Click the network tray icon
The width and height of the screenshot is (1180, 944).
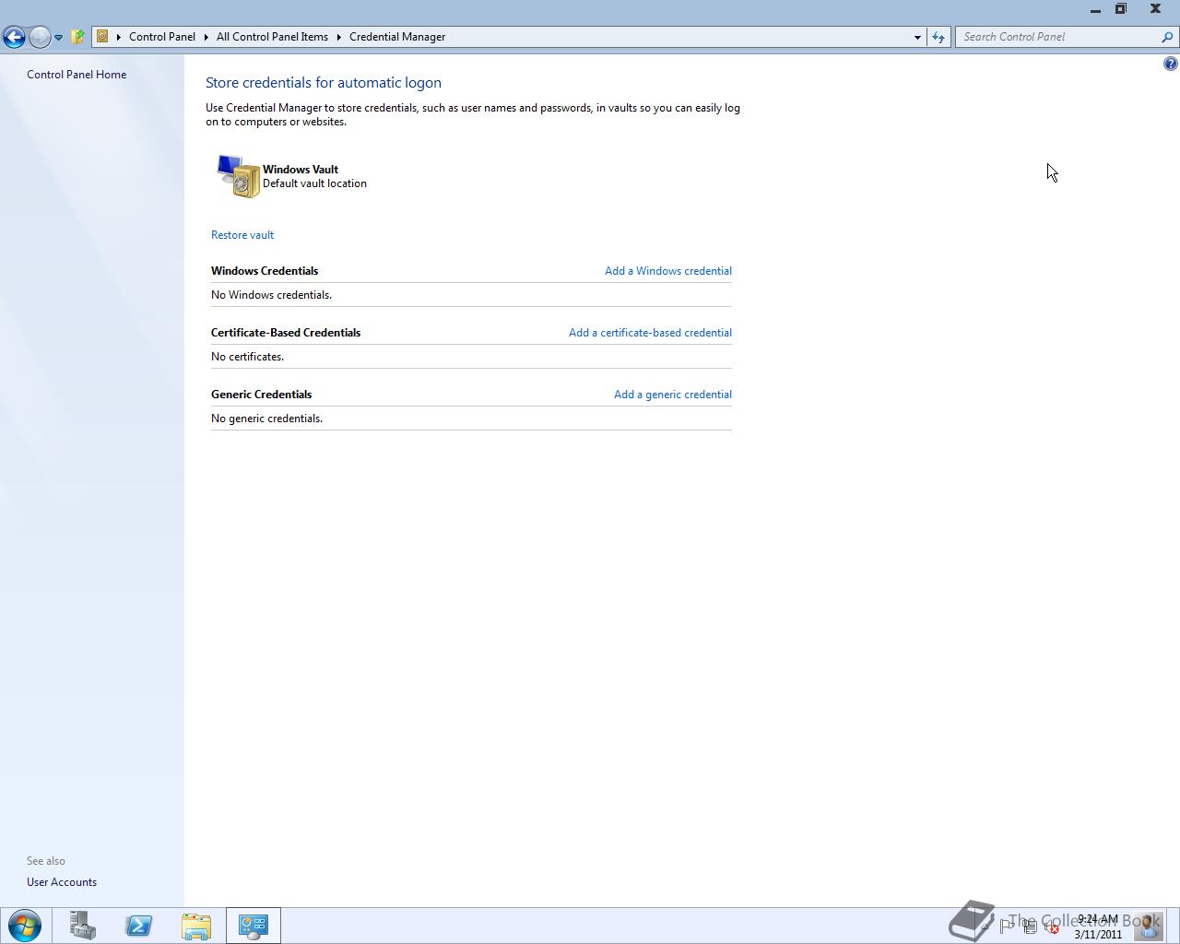1030,926
